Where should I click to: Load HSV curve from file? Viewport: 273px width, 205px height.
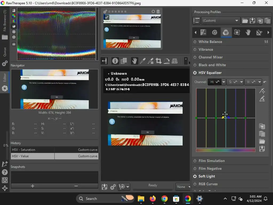[x=262, y=141]
